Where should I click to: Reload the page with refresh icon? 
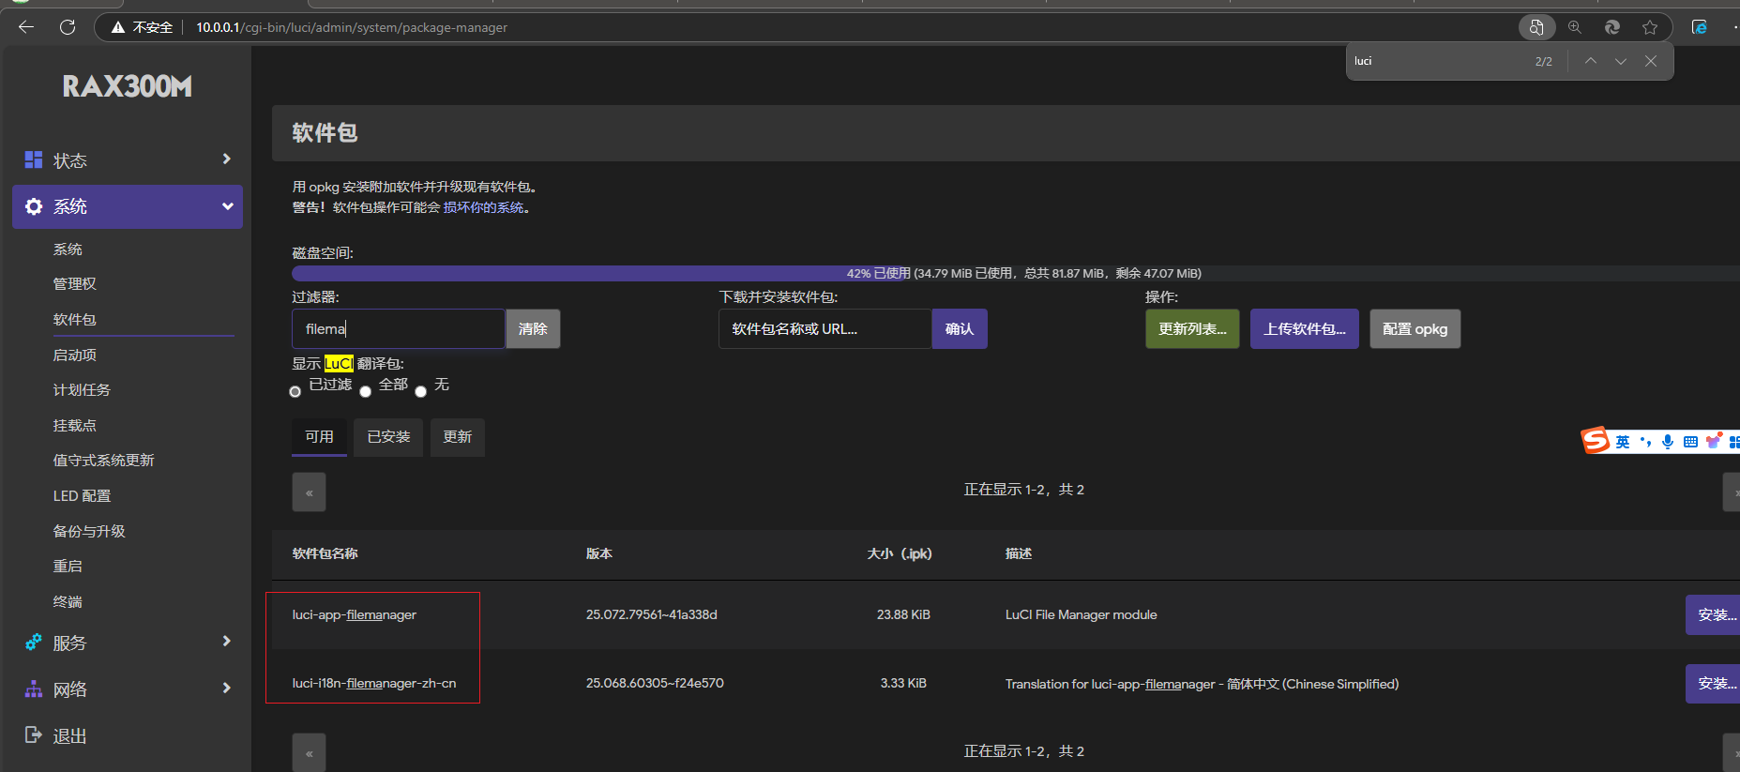click(68, 27)
